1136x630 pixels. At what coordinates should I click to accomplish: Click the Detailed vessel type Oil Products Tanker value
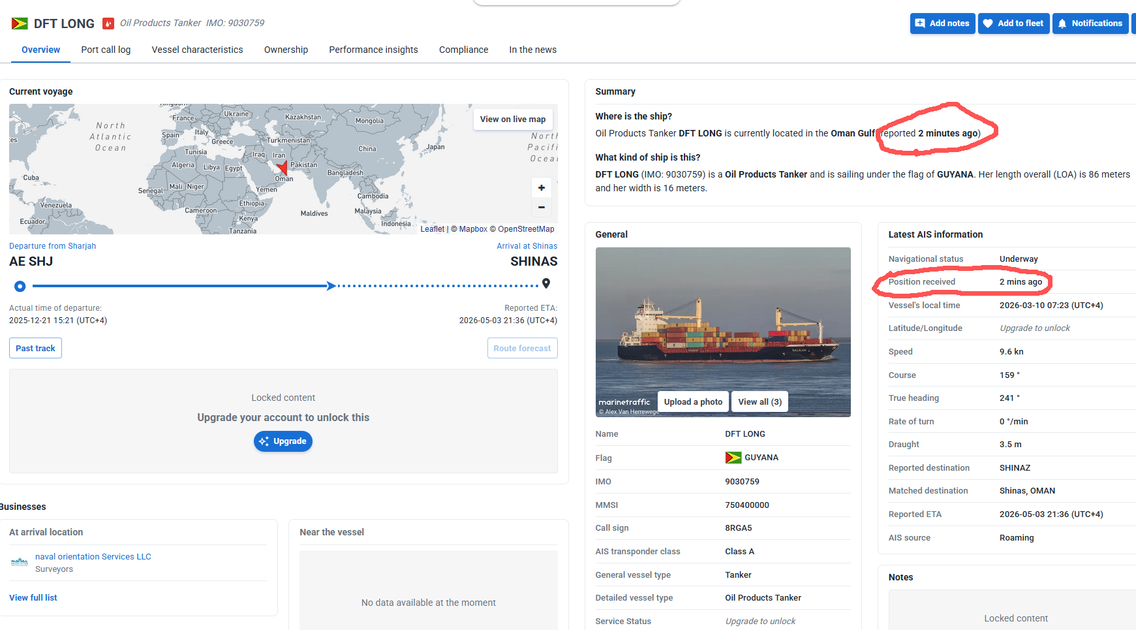[x=763, y=598]
